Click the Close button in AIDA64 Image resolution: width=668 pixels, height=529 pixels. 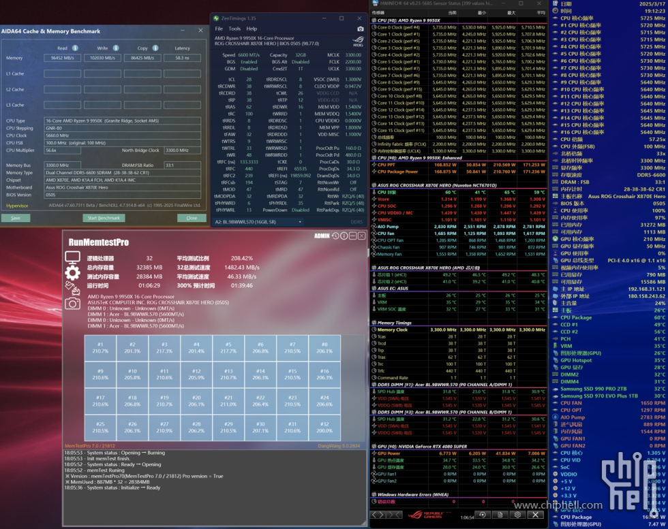click(x=192, y=218)
